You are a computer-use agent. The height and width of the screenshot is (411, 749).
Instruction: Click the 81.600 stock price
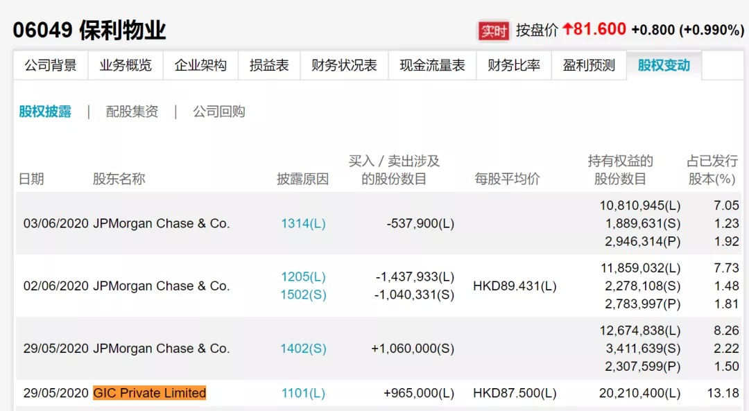point(599,29)
